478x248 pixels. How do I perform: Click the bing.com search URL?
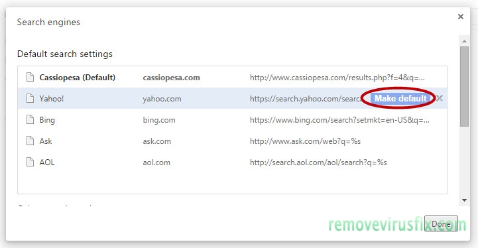(339, 120)
